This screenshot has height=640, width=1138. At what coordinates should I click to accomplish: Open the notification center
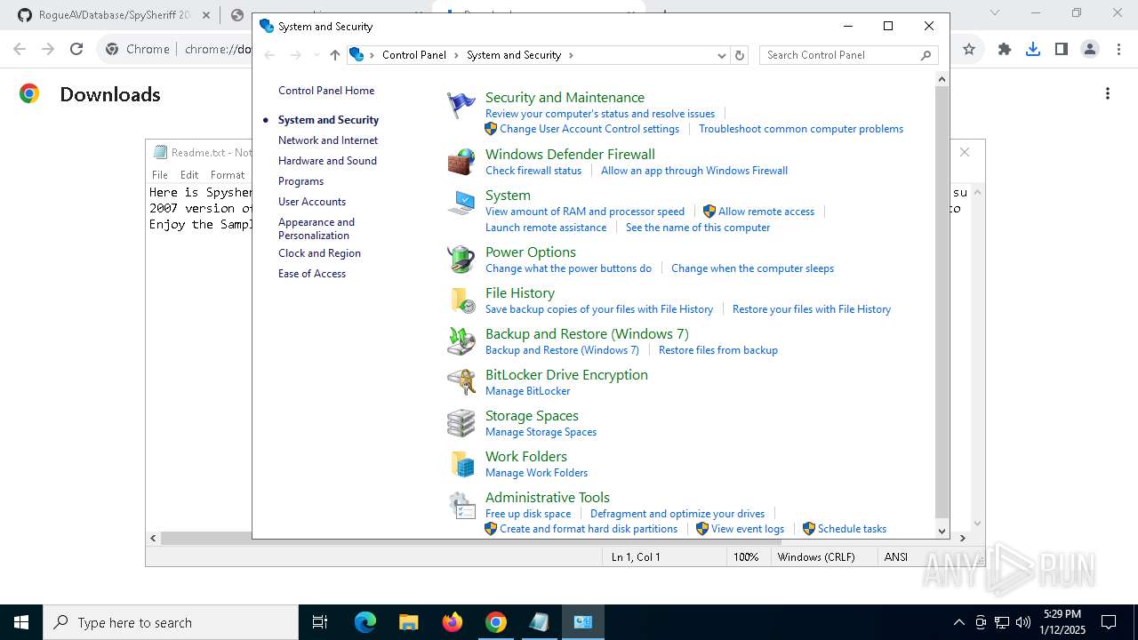click(1109, 622)
